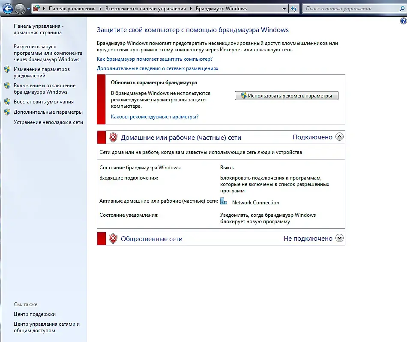Click the firewall icon in address bar
The image size is (407, 342).
coord(36,9)
